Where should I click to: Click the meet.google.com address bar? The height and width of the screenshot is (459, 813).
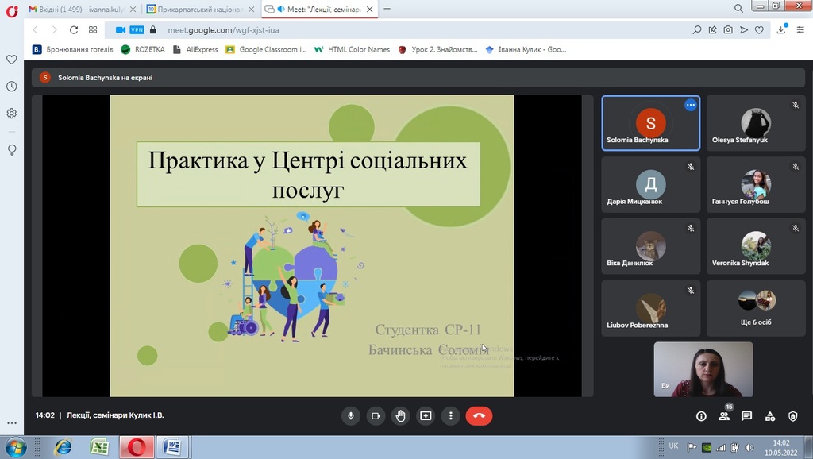[397, 30]
